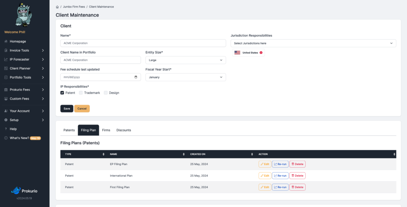Viewport: 407px width, 207px height.
Task: Click the Client Planner grid icon
Action: (x=6, y=68)
